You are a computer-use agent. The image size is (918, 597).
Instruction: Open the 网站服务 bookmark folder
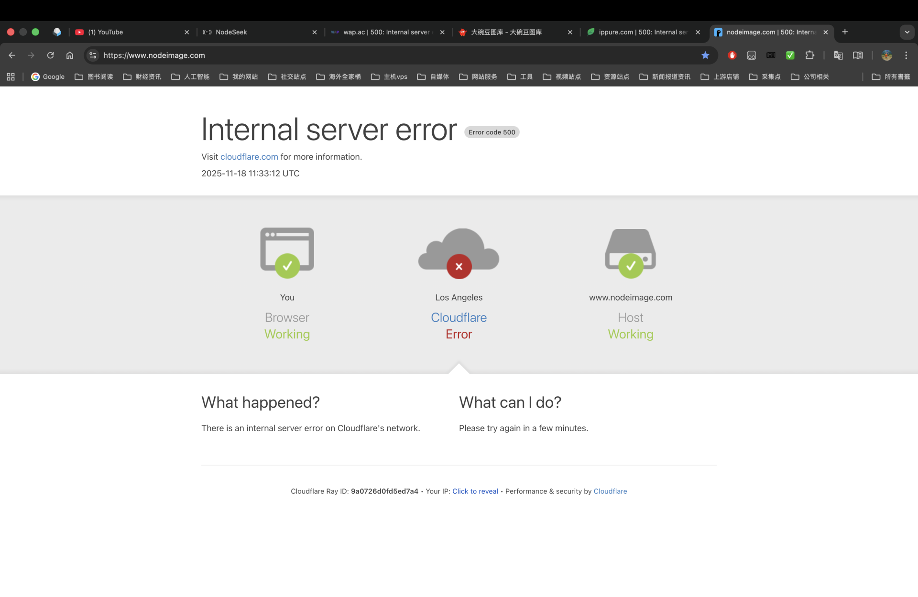point(479,76)
